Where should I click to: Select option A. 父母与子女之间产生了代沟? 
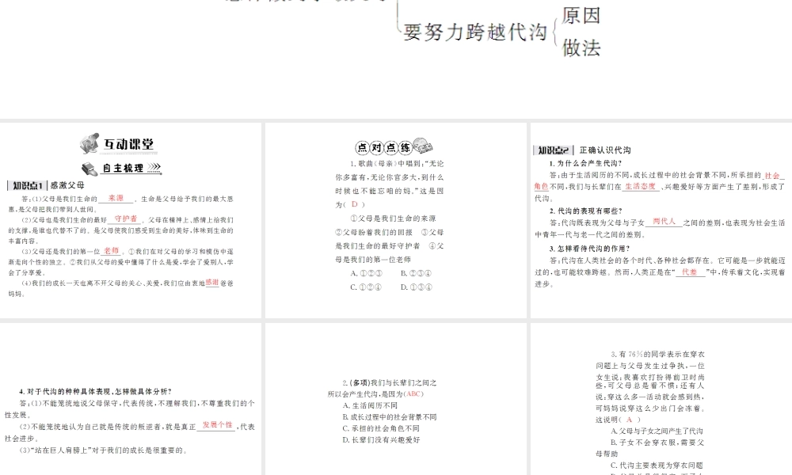[x=657, y=431]
